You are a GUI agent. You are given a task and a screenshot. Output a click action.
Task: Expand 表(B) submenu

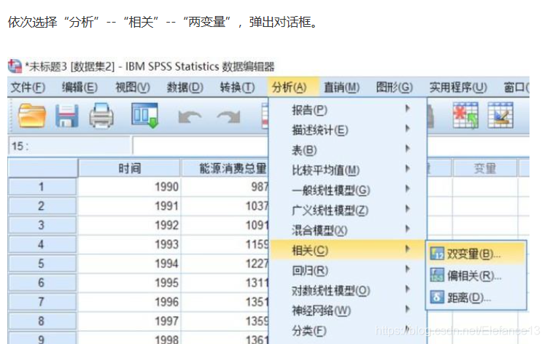click(x=348, y=150)
